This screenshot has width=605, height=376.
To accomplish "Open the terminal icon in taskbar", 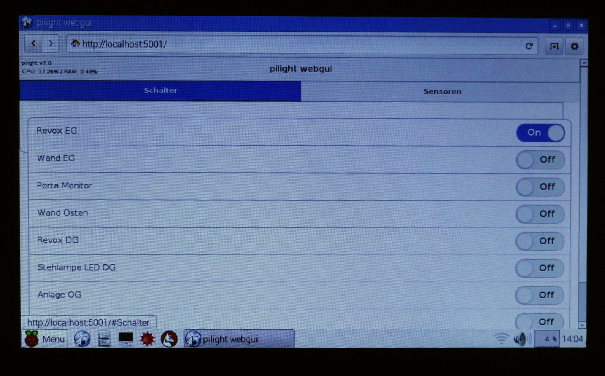I will click(126, 338).
